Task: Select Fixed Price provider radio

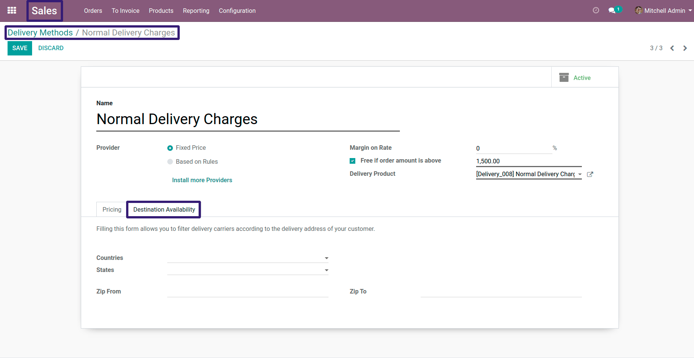Action: pos(170,148)
